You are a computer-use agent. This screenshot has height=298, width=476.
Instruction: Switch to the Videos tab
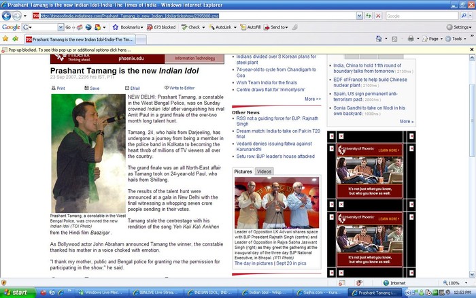coord(265,171)
